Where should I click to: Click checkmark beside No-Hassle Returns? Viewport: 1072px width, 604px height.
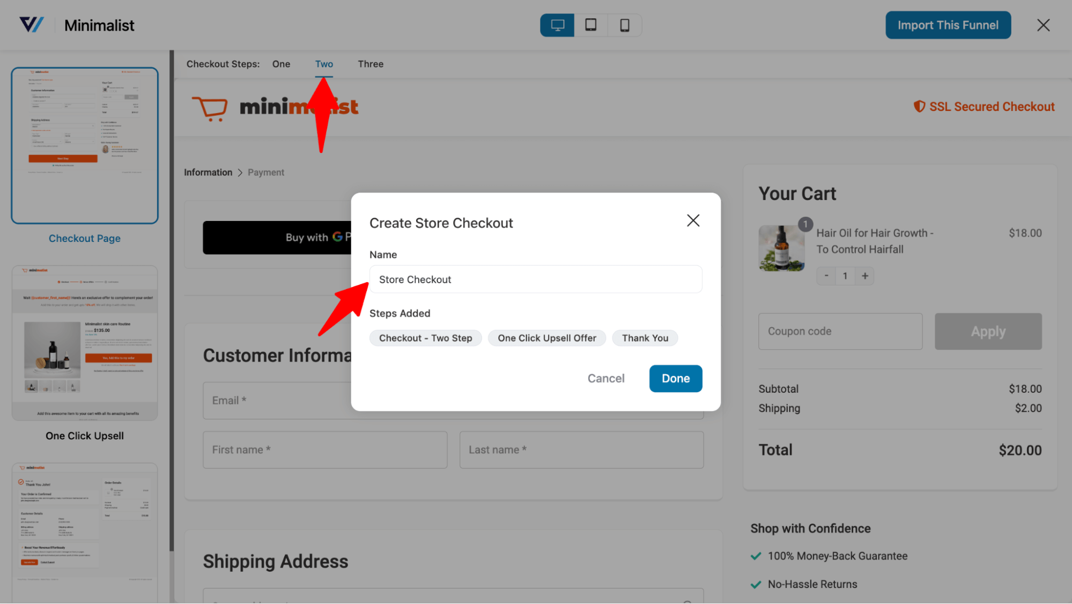tap(756, 584)
